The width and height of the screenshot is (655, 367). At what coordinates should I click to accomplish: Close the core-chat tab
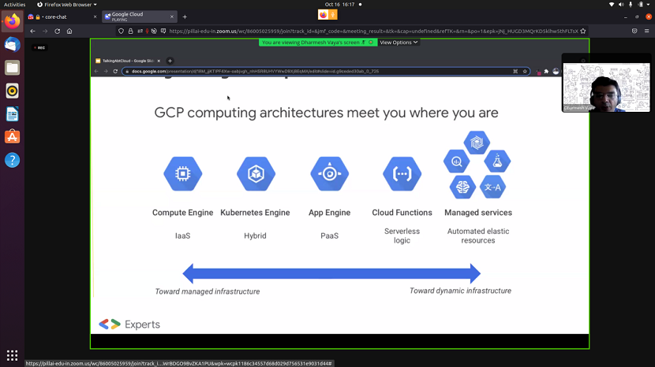click(95, 17)
